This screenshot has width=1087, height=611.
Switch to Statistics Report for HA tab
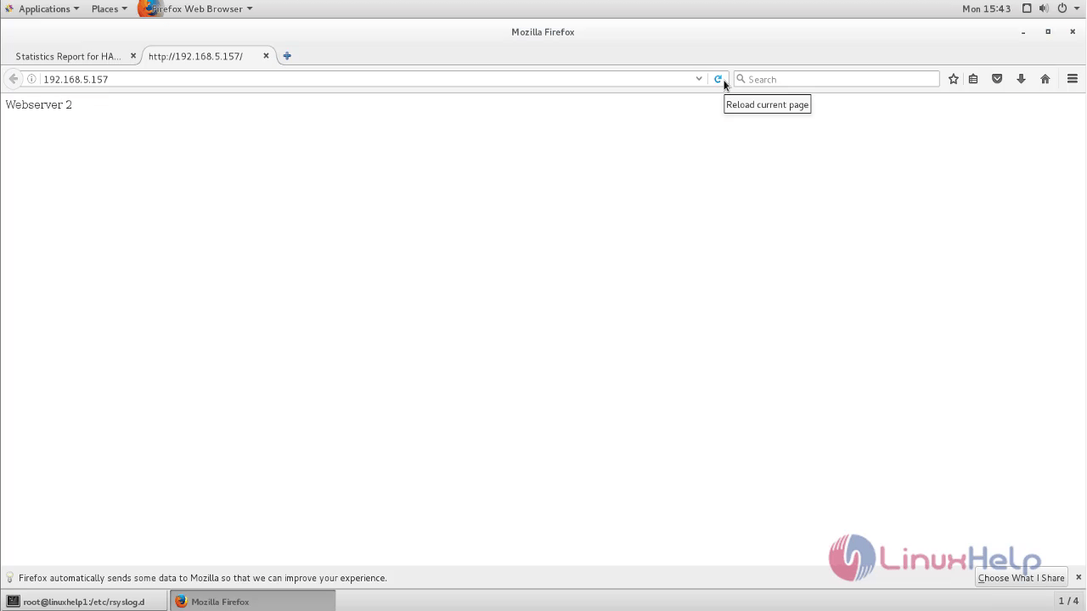[68, 56]
